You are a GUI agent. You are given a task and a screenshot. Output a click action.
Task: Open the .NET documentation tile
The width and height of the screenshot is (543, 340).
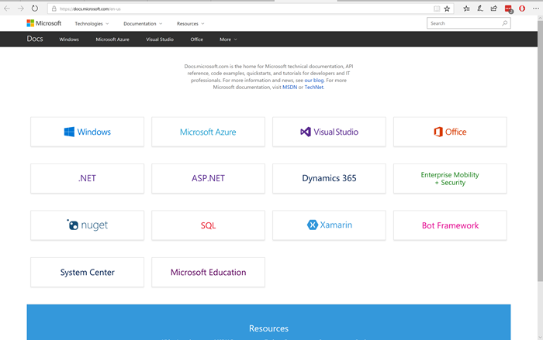click(87, 178)
